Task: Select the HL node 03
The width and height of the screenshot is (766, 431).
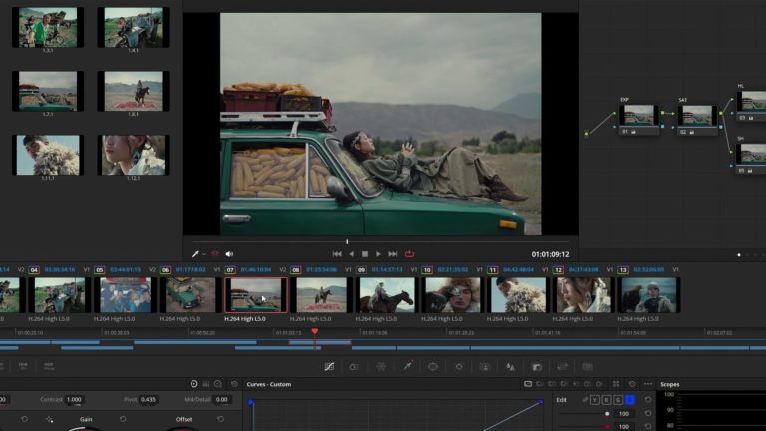Action: [x=751, y=105]
